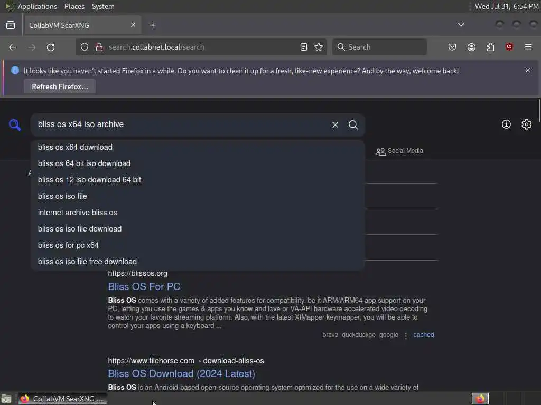Pick suggestion bliss os 12 iso download 64 bit

pyautogui.click(x=198, y=180)
